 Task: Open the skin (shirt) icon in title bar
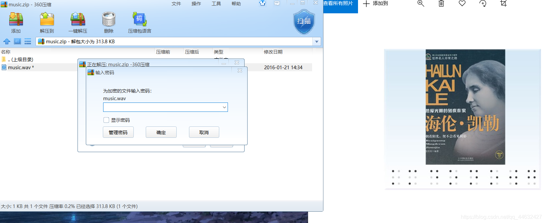coord(263,3)
